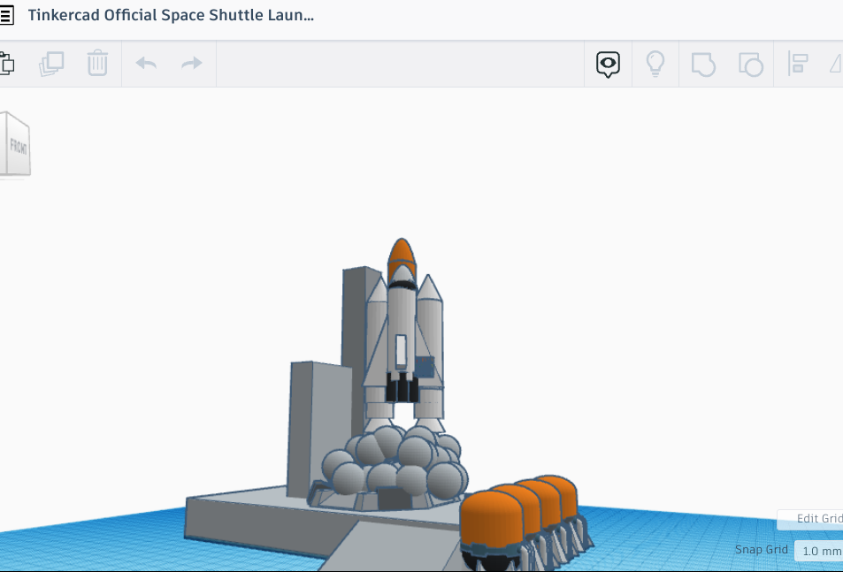Viewport: 843px width, 572px height.
Task: Click the design title to rename it
Action: coord(171,14)
